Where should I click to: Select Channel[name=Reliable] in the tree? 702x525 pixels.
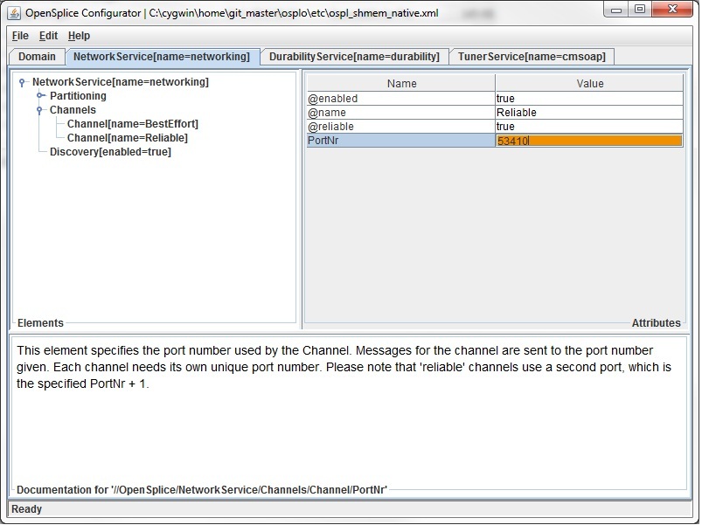pyautogui.click(x=127, y=138)
